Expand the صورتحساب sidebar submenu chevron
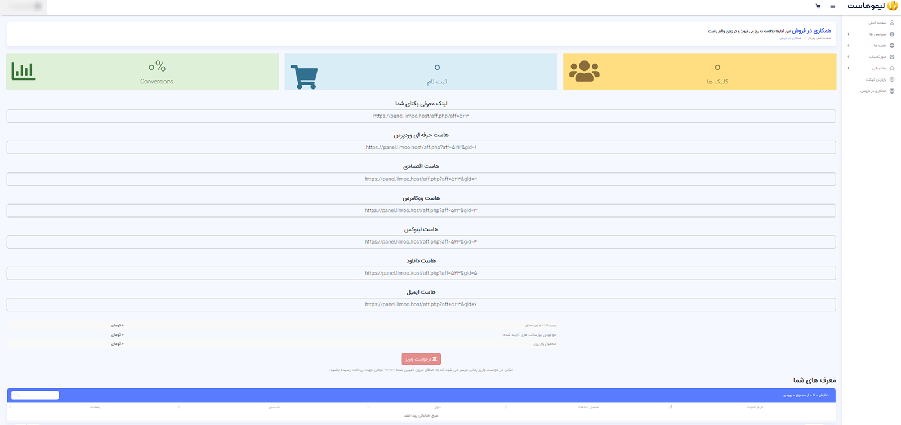Image resolution: width=901 pixels, height=425 pixels. [x=848, y=57]
